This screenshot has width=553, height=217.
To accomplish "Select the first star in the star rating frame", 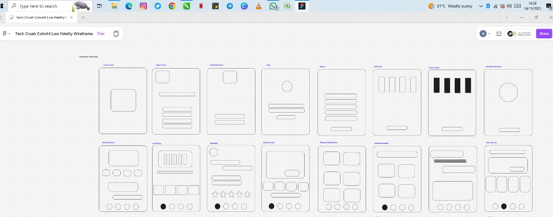I will click(x=215, y=194).
